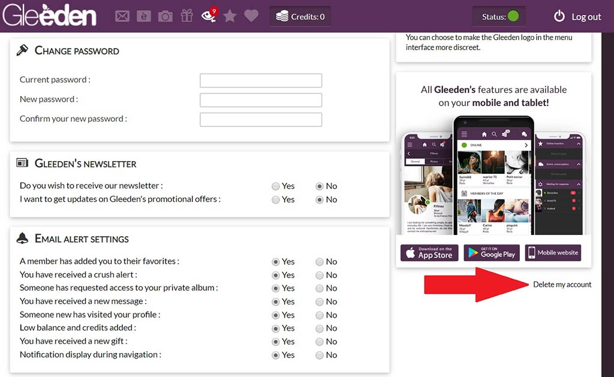Open the Mobile website button
The image size is (614, 377).
(x=552, y=253)
